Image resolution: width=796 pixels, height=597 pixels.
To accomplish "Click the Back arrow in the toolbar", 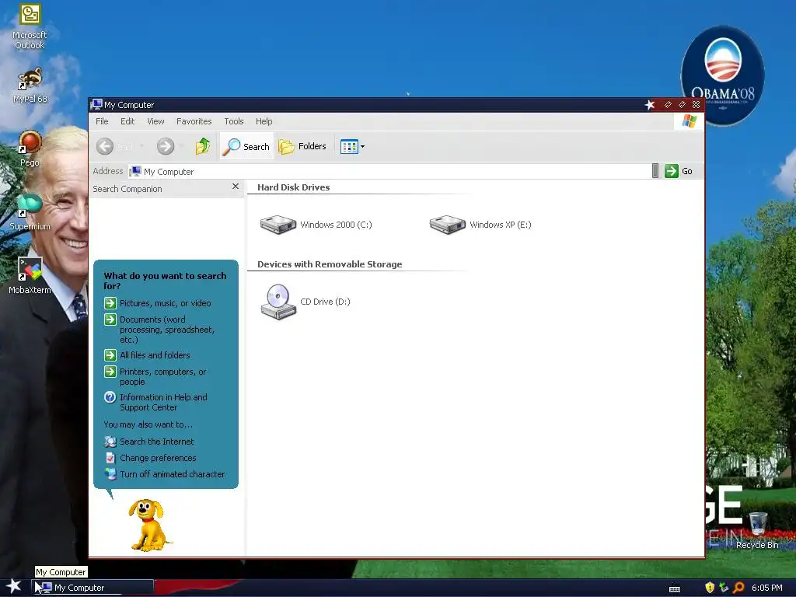I will (x=105, y=146).
